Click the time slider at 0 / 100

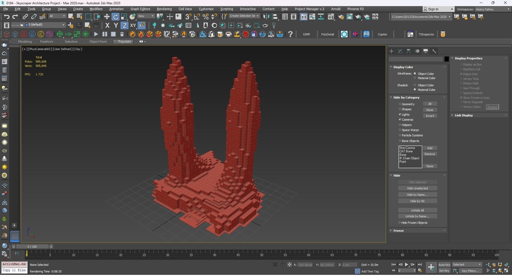coord(32,247)
